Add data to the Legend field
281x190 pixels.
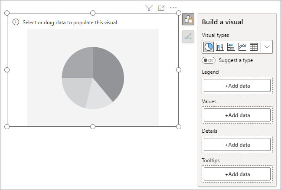click(237, 86)
